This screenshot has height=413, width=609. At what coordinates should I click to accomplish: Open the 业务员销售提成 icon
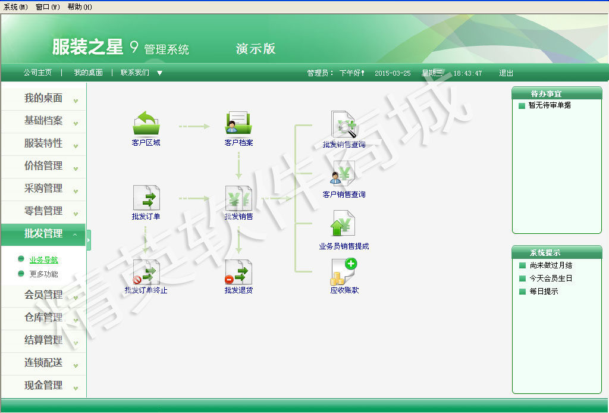tap(343, 223)
